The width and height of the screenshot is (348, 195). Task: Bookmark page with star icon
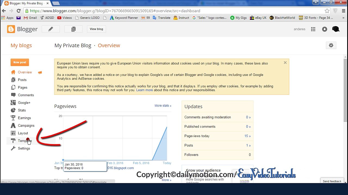[327, 11]
